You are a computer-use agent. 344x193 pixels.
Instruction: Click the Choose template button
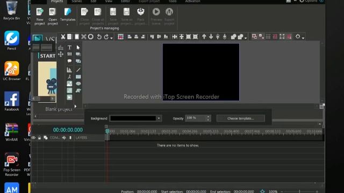(241, 118)
